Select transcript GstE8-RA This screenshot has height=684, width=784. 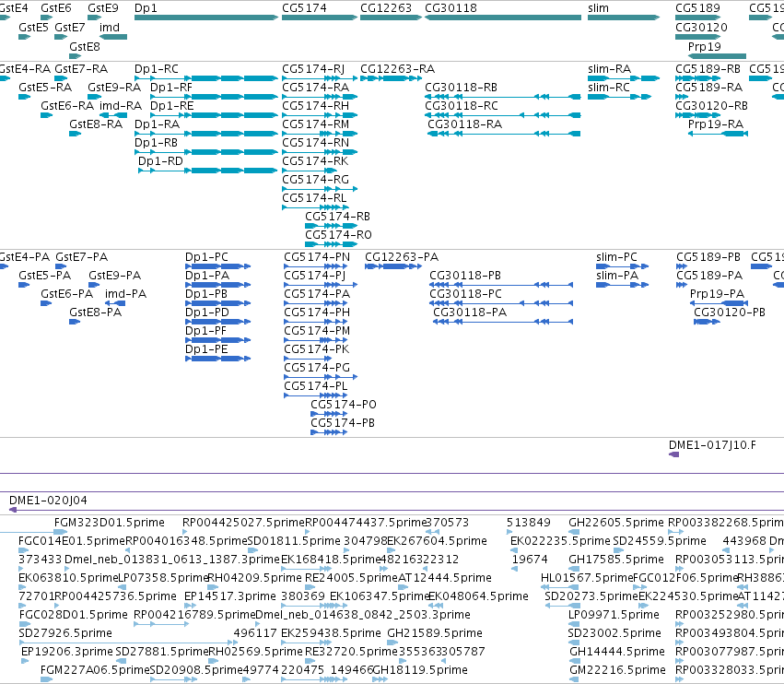point(96,124)
